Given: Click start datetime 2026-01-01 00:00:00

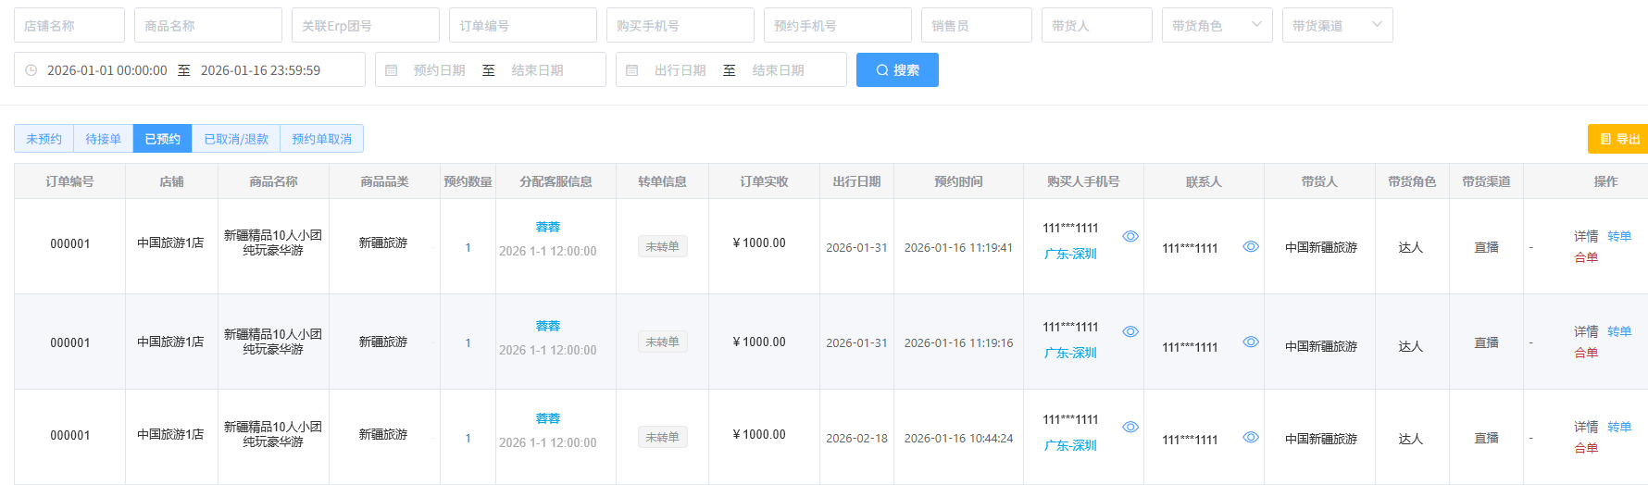Looking at the screenshot, I should coord(107,70).
